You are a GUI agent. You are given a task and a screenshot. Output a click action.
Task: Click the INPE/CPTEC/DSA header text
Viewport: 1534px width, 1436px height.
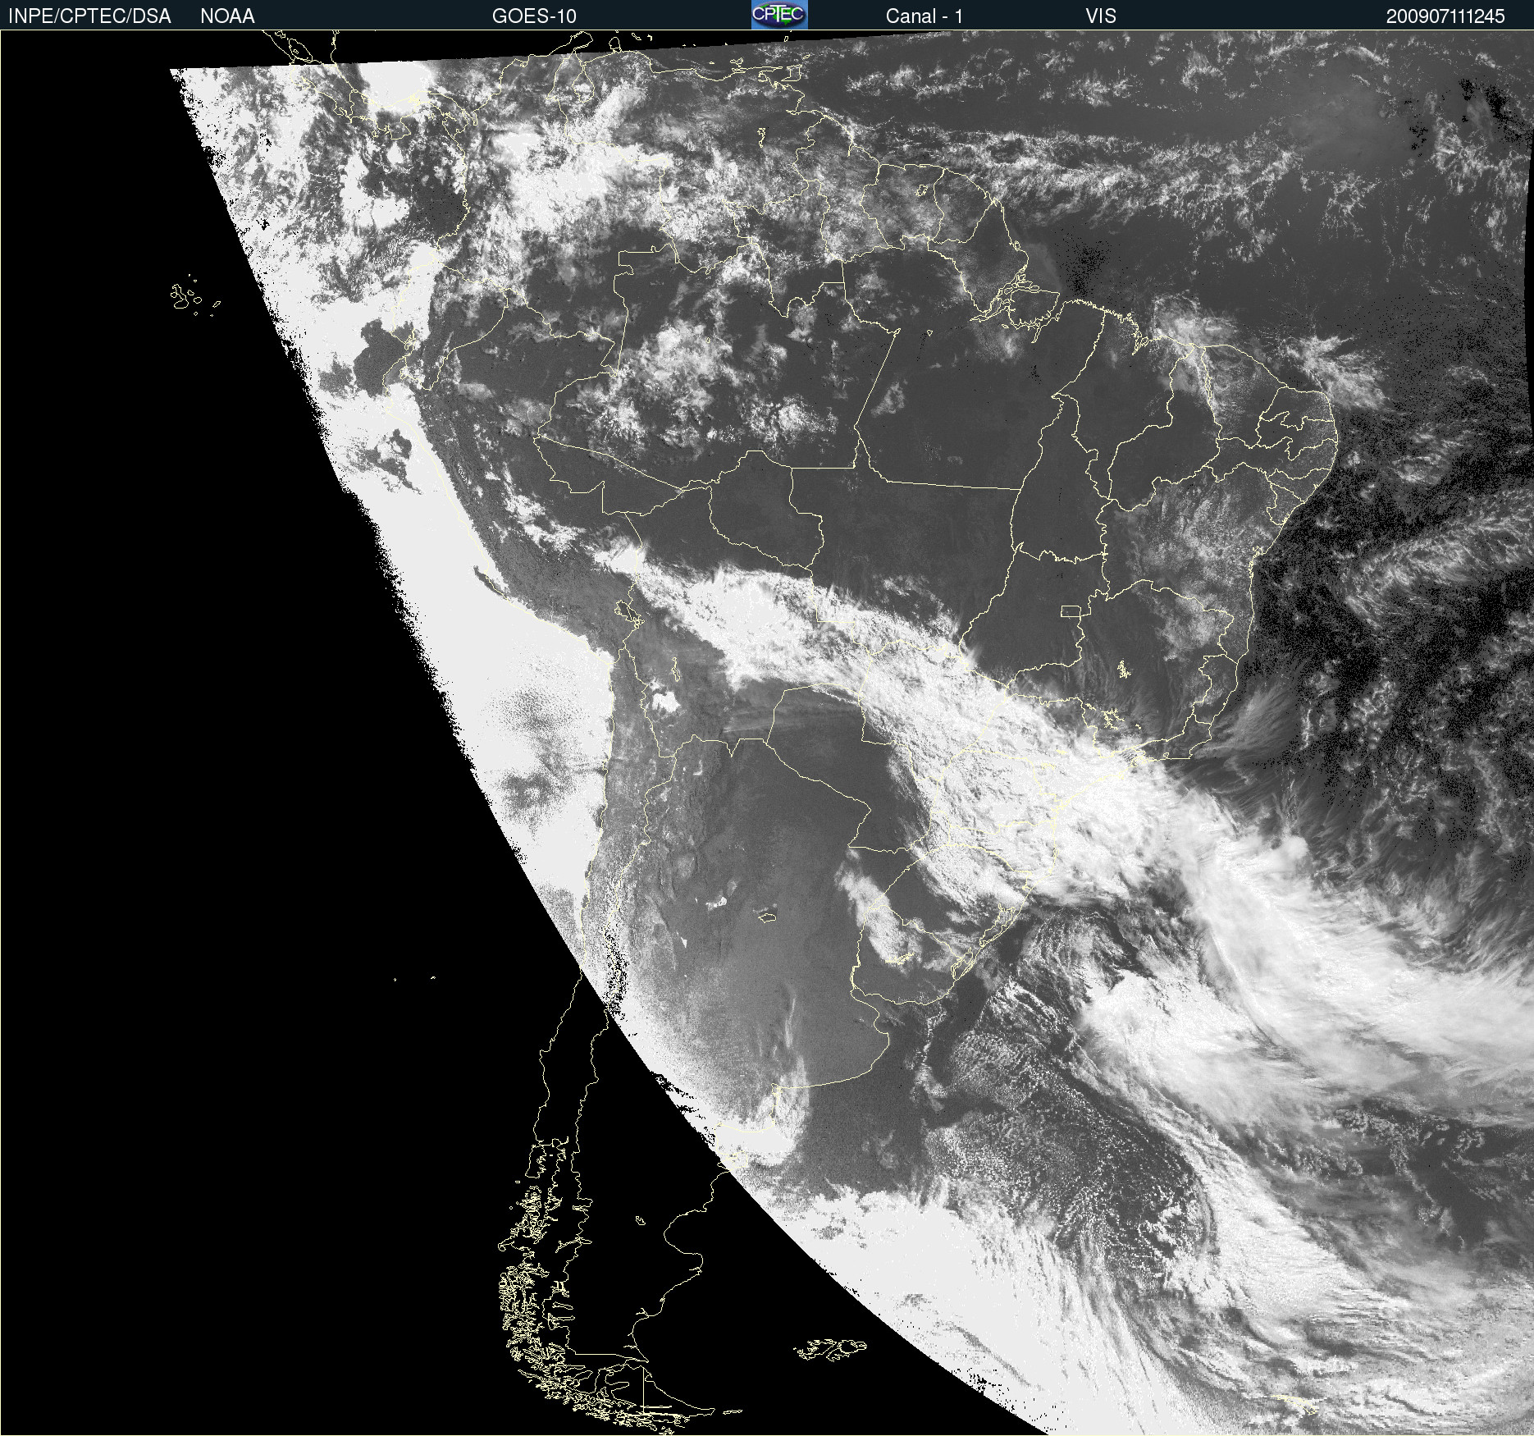pos(89,16)
